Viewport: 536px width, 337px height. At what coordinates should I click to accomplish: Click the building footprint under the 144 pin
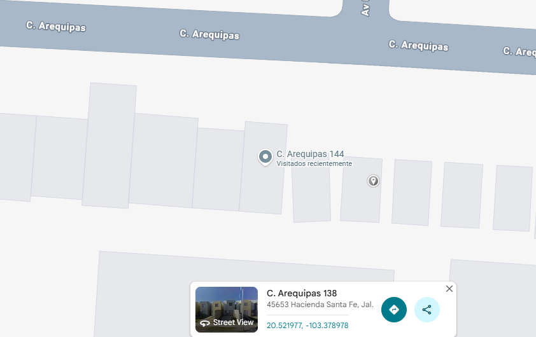click(x=263, y=168)
